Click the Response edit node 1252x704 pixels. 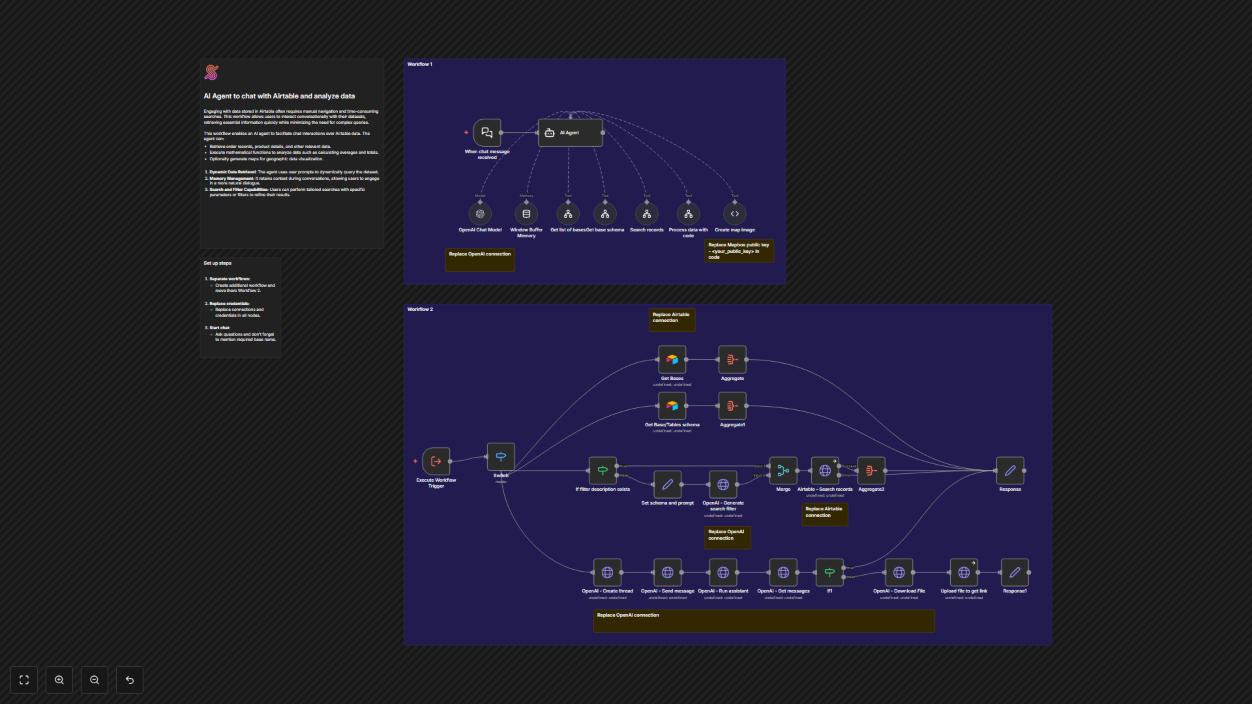pyautogui.click(x=1009, y=470)
